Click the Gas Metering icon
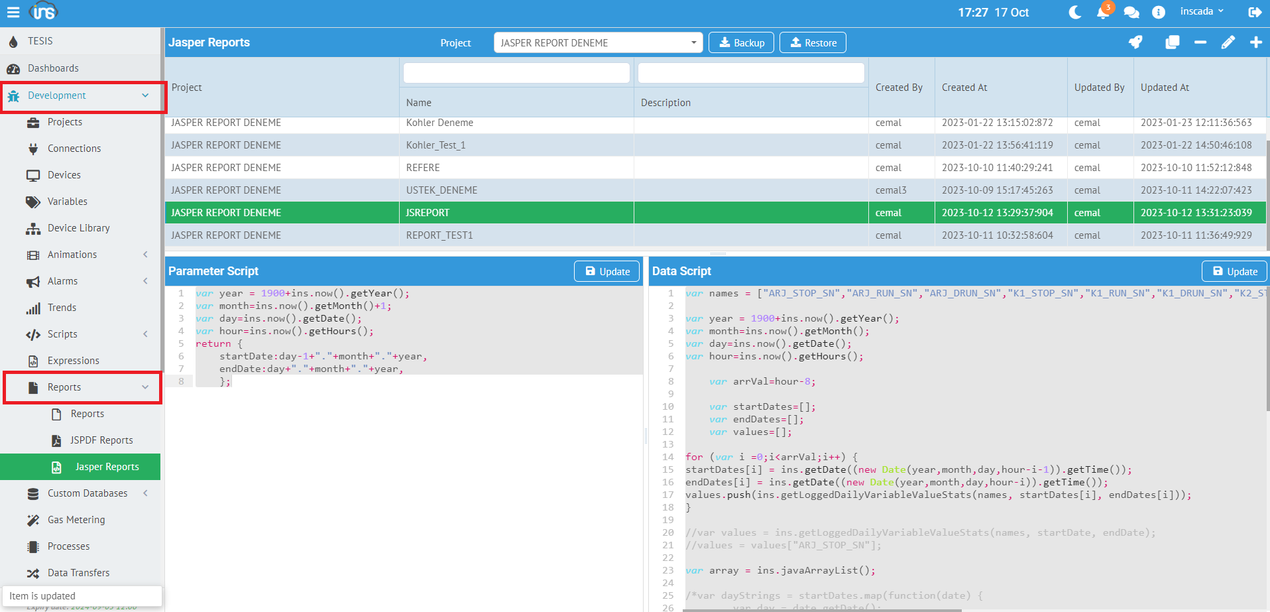Screen dimensions: 1270x612 pos(33,520)
